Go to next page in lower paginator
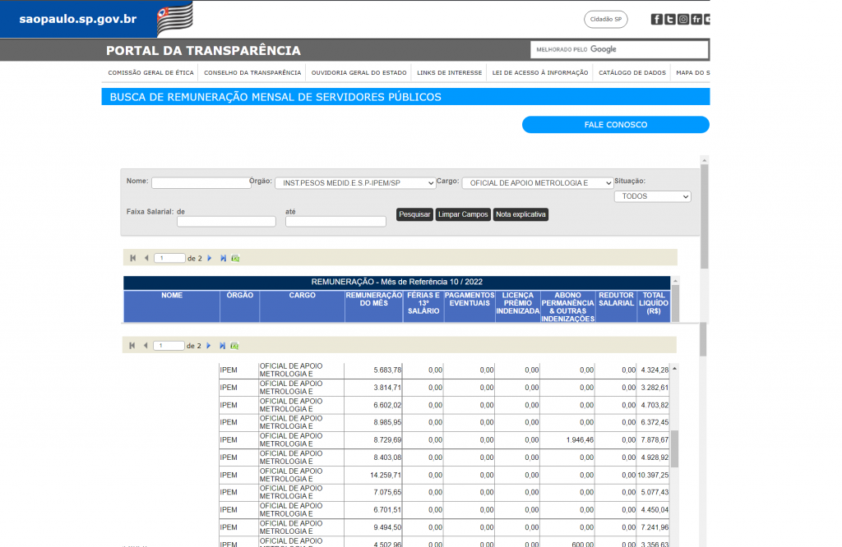The image size is (842, 547). [210, 346]
